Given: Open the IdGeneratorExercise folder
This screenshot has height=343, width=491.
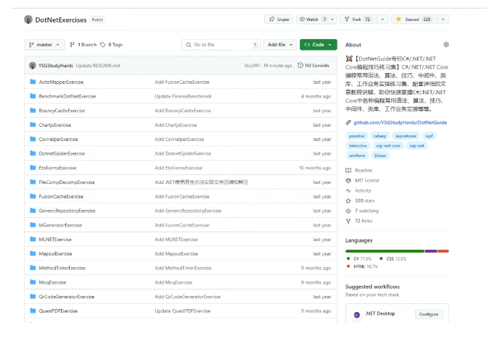Looking at the screenshot, I should tap(60, 225).
